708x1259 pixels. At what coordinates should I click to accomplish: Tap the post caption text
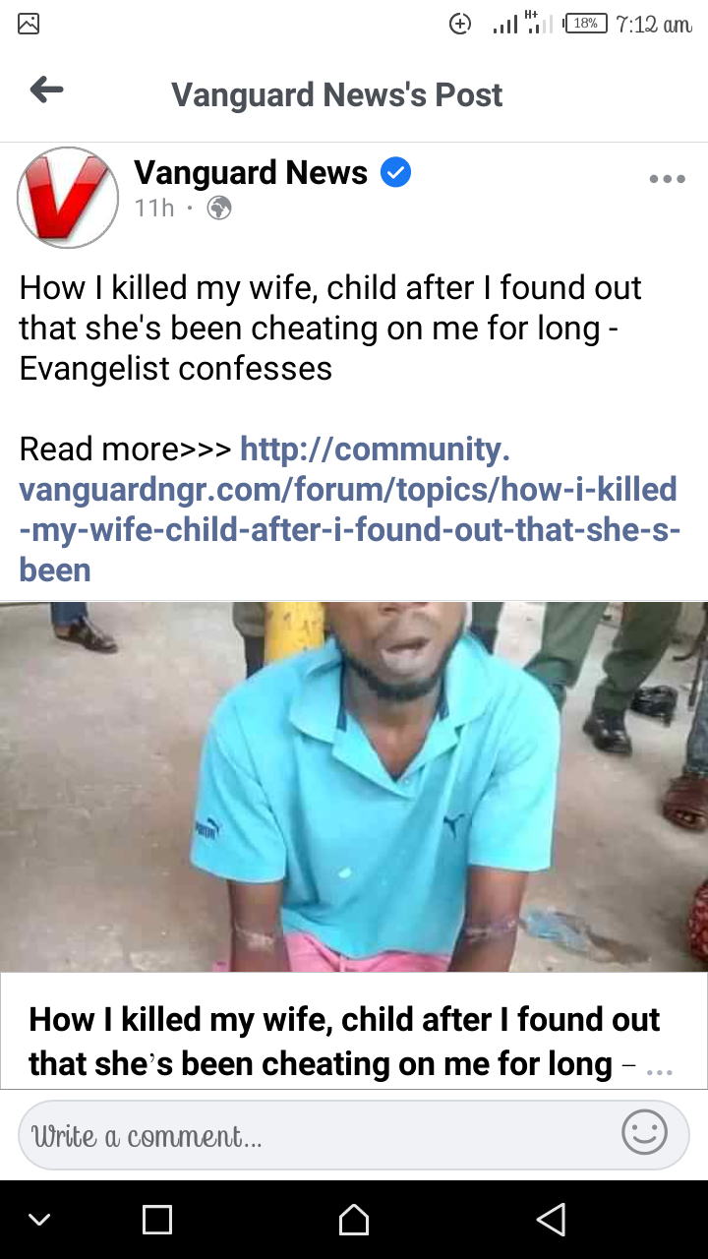(330, 328)
